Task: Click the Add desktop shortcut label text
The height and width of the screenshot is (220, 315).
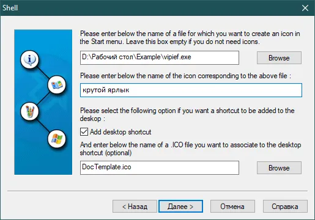Action: [x=120, y=132]
